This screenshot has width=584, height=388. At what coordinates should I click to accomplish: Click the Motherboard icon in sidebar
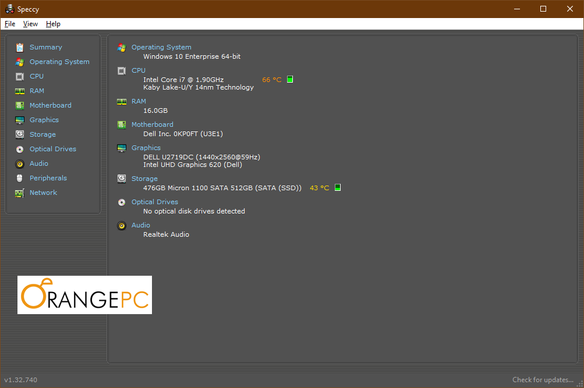click(20, 105)
